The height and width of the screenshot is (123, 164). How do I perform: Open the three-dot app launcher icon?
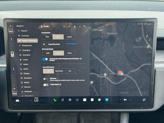pyautogui.click(x=77, y=100)
